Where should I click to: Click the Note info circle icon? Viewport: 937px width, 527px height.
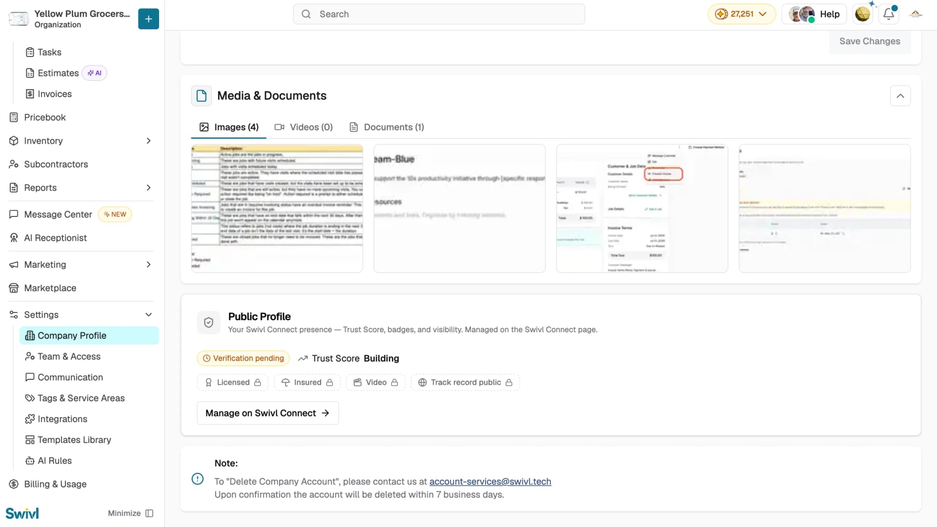click(198, 479)
